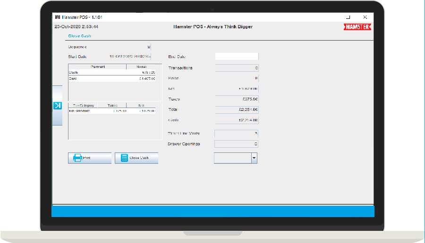
Task: Click the Card amount cell £1,407.00
Action: coord(141,78)
